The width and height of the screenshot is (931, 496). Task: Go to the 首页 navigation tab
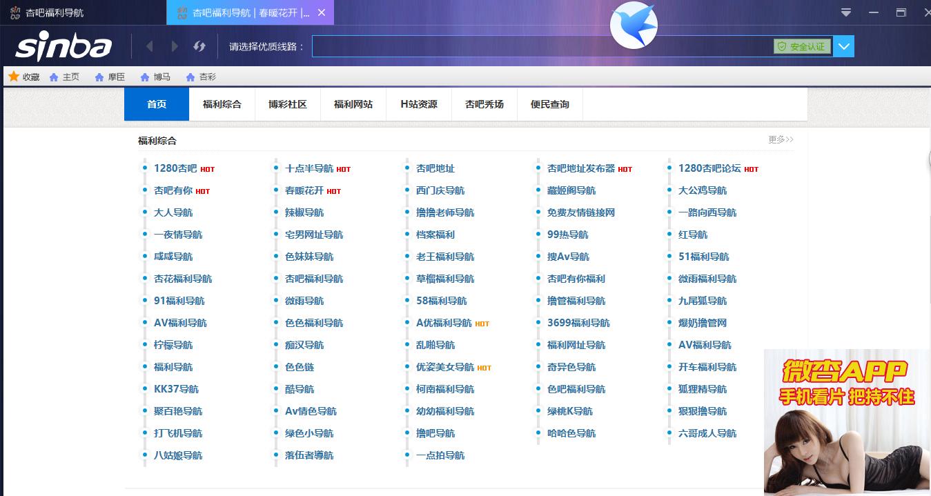157,104
